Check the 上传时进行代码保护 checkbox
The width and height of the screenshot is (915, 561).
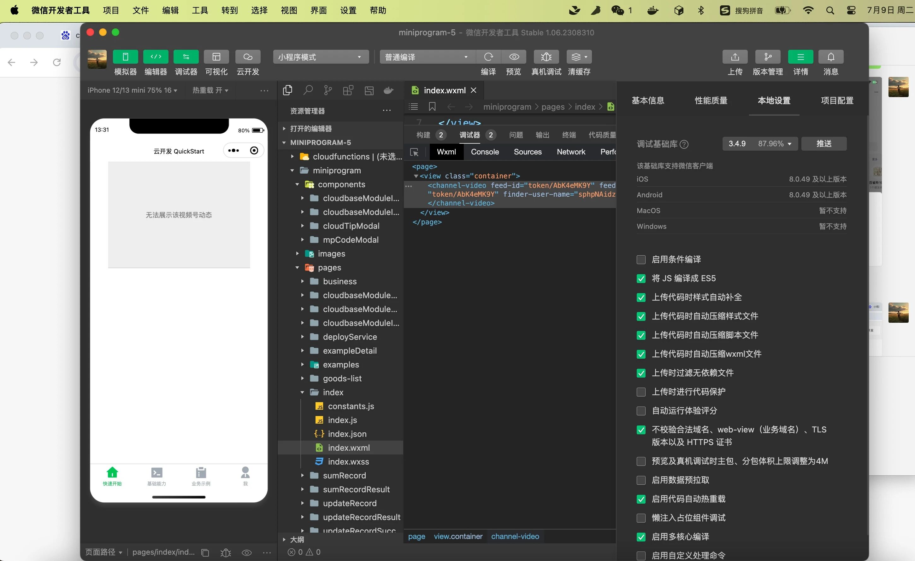(x=641, y=392)
